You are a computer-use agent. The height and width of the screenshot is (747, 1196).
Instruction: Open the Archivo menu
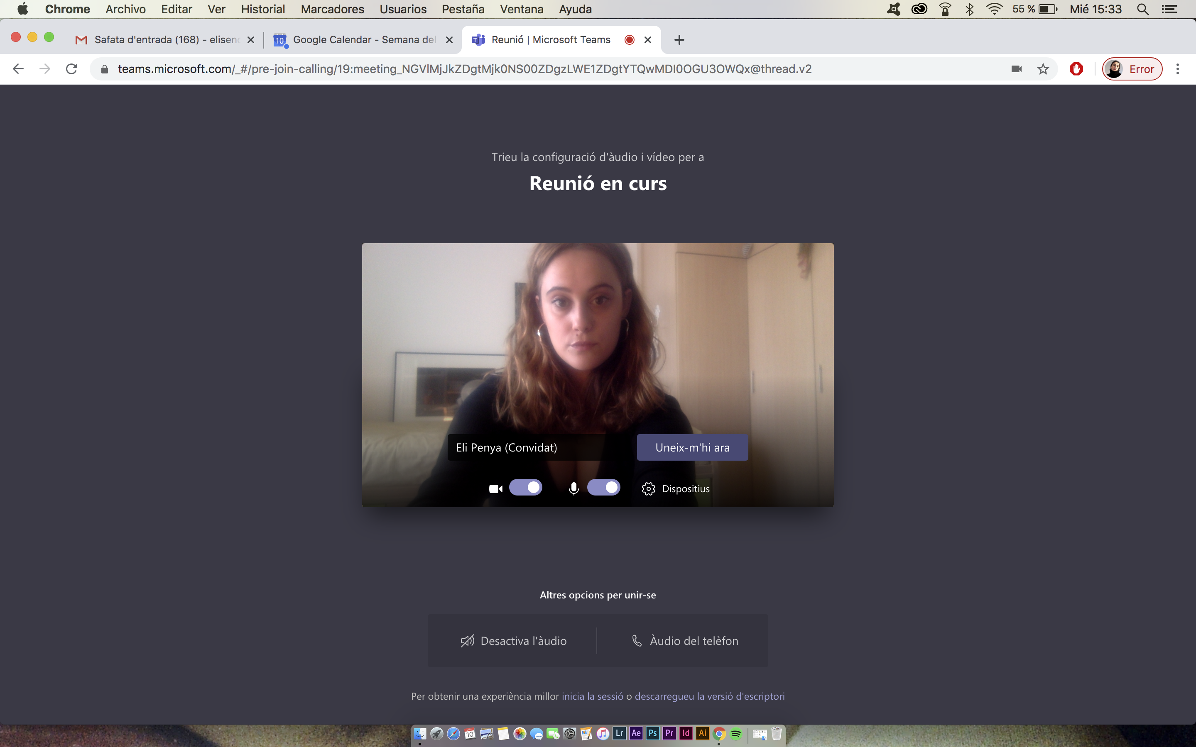coord(125,9)
